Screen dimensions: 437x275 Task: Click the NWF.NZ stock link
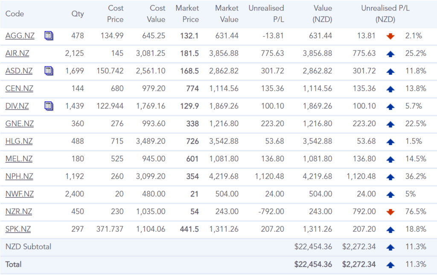coord(20,194)
